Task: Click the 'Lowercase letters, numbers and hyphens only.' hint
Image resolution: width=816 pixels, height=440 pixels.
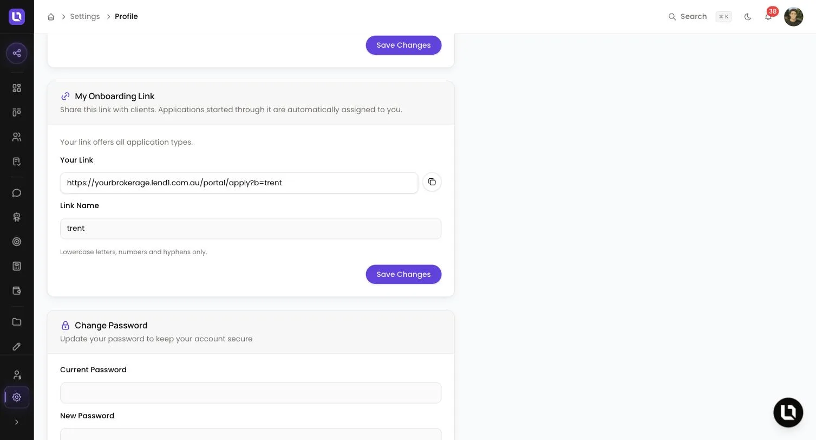Action: click(134, 252)
